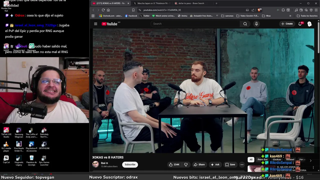Image resolution: width=320 pixels, height=180 pixels.
Task: Launch VLC media player desktop icon
Action: pos(6,147)
